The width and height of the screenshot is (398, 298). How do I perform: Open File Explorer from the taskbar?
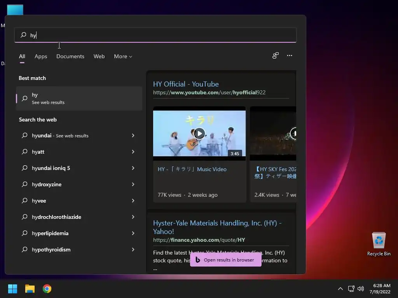[30, 289]
